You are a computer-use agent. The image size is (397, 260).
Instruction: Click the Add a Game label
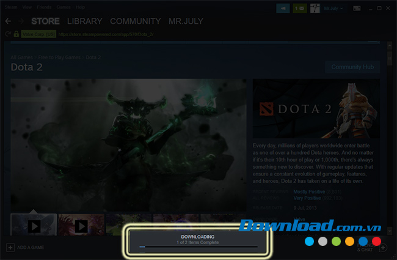[31, 248]
